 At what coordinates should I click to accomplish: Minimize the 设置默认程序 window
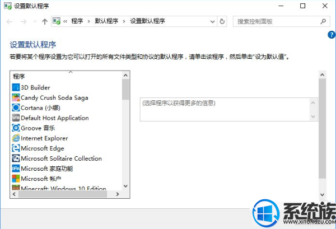(281, 6)
